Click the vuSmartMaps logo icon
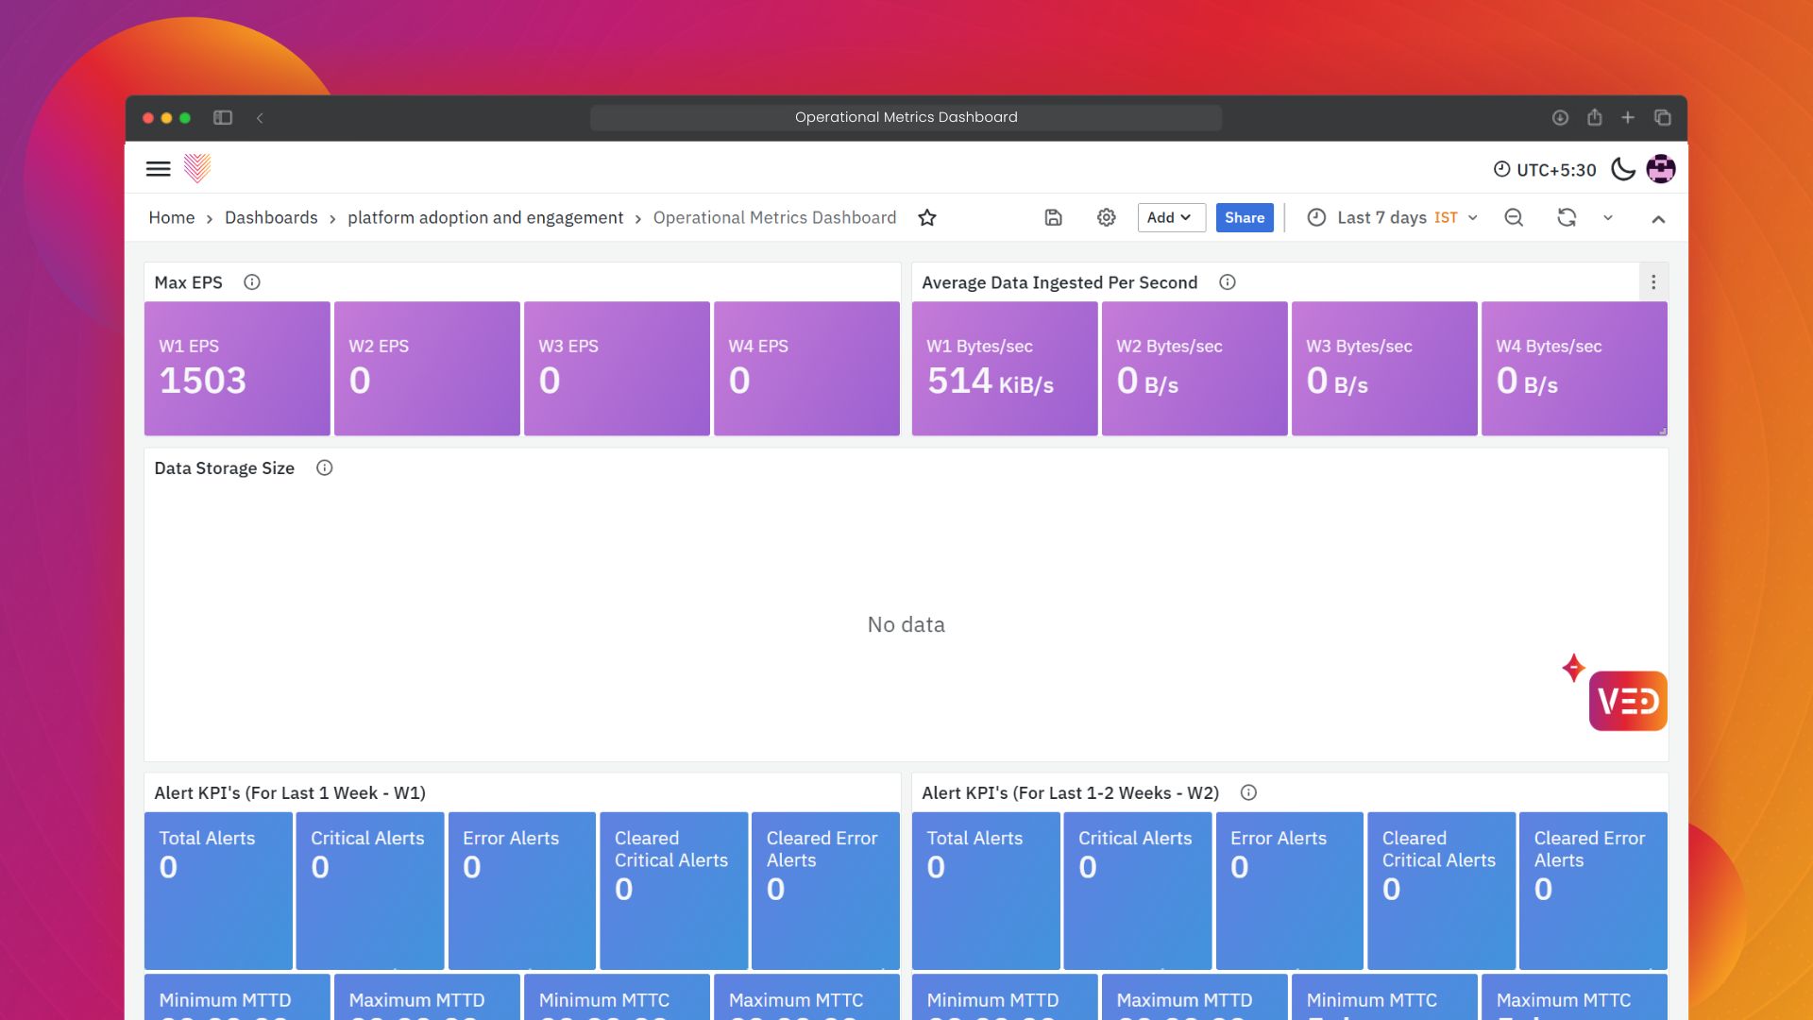Image resolution: width=1813 pixels, height=1020 pixels. (x=196, y=168)
